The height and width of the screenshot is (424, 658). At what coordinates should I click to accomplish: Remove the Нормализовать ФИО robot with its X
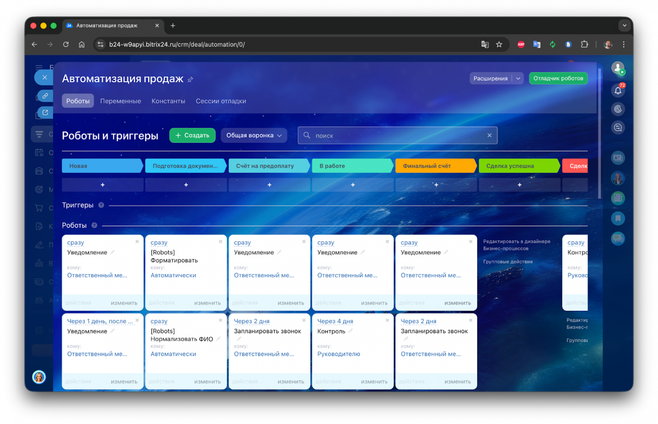point(221,321)
